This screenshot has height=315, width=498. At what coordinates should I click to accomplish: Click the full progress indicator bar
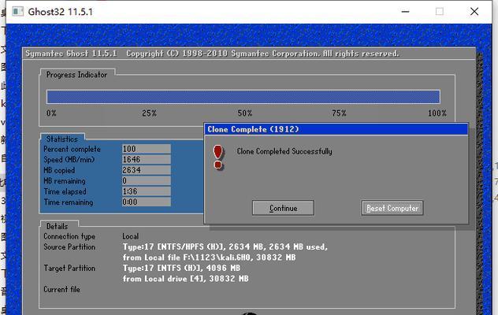[243, 97]
